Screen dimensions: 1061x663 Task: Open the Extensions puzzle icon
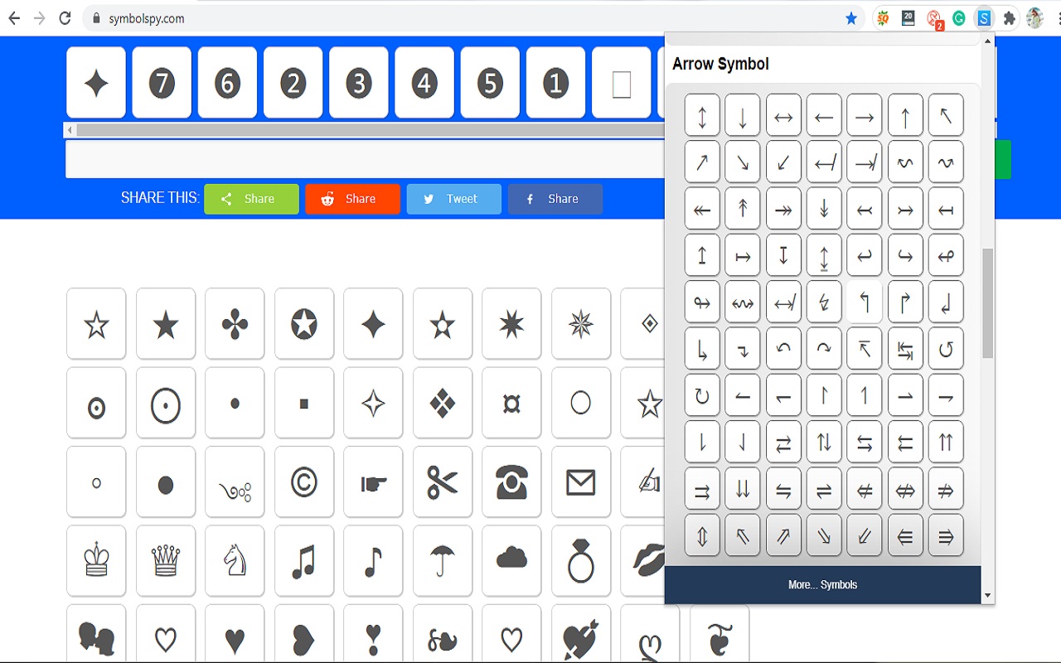tap(1009, 18)
